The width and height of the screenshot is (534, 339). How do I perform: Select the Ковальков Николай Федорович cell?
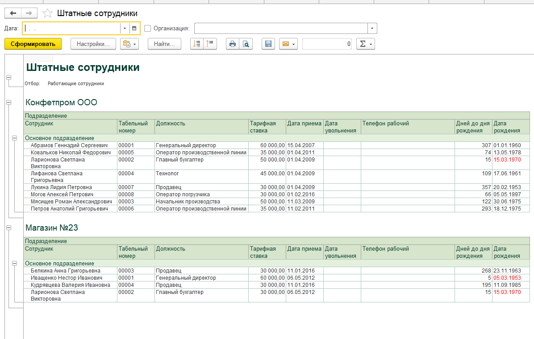click(71, 153)
